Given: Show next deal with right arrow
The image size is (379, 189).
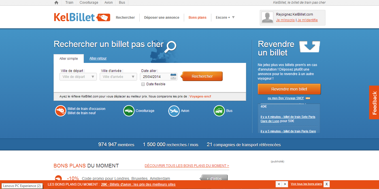Looking at the screenshot, I should (x=285, y=184).
